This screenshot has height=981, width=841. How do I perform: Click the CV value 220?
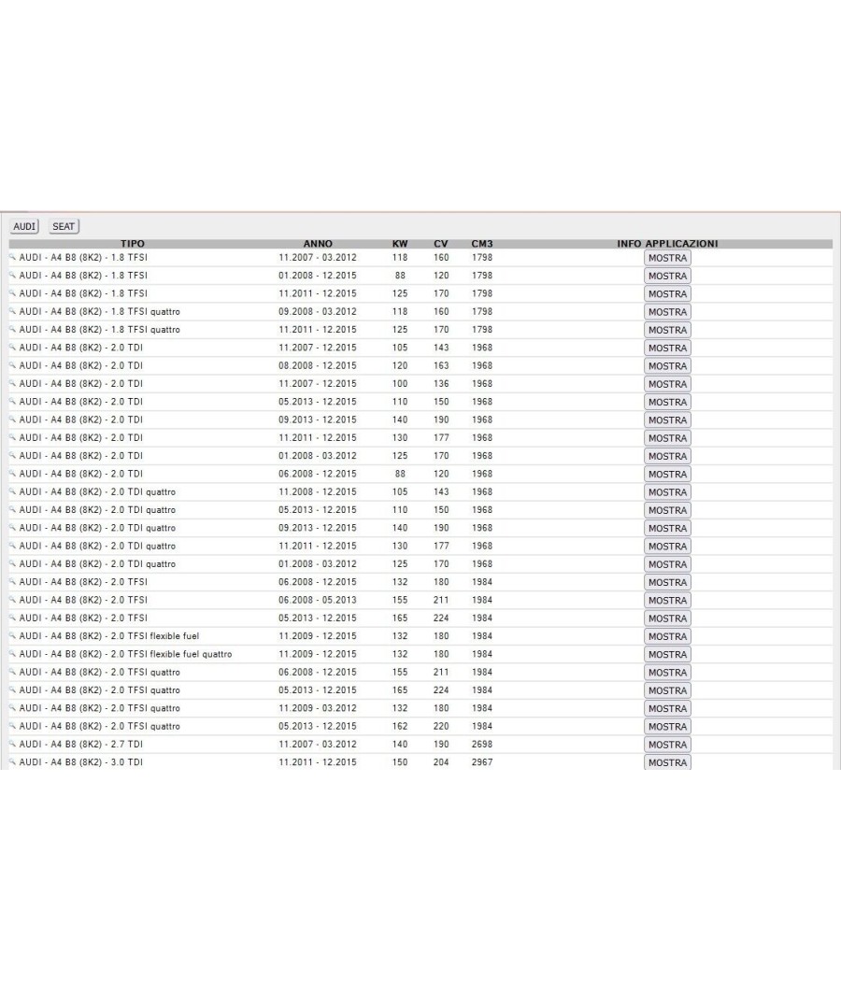[x=441, y=726]
